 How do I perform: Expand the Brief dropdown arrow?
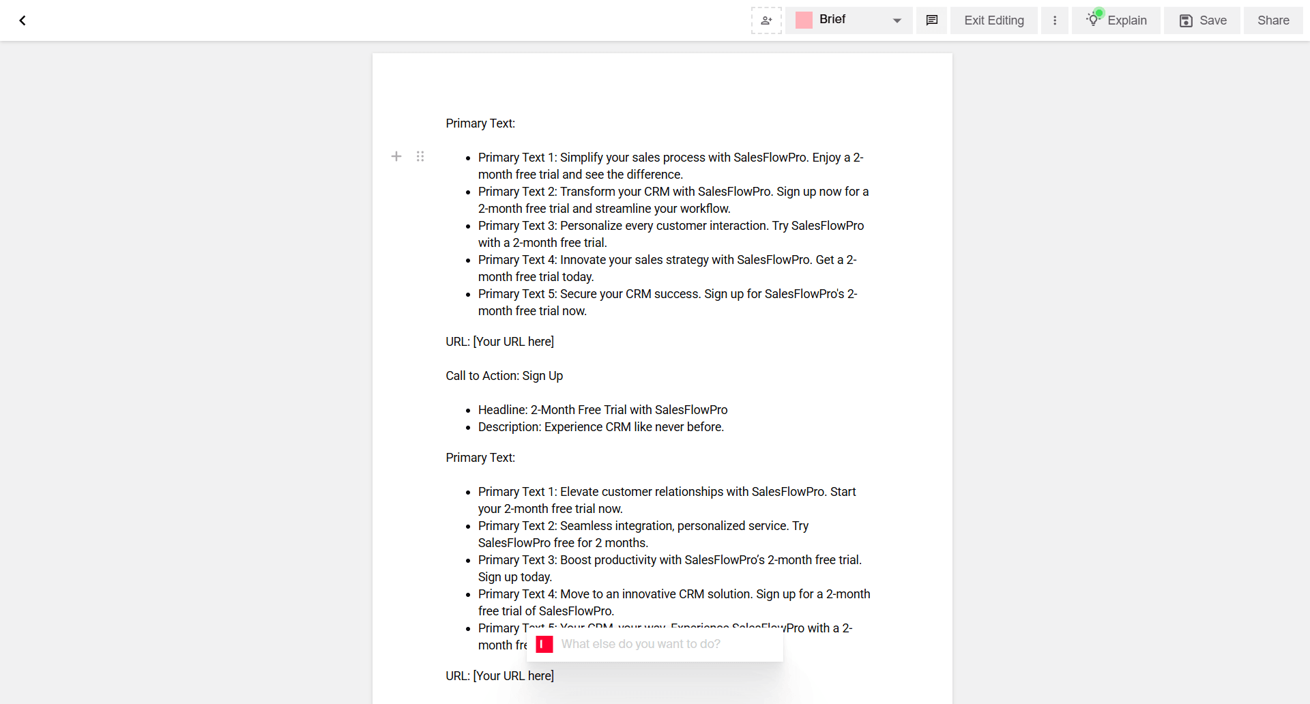[x=897, y=20]
